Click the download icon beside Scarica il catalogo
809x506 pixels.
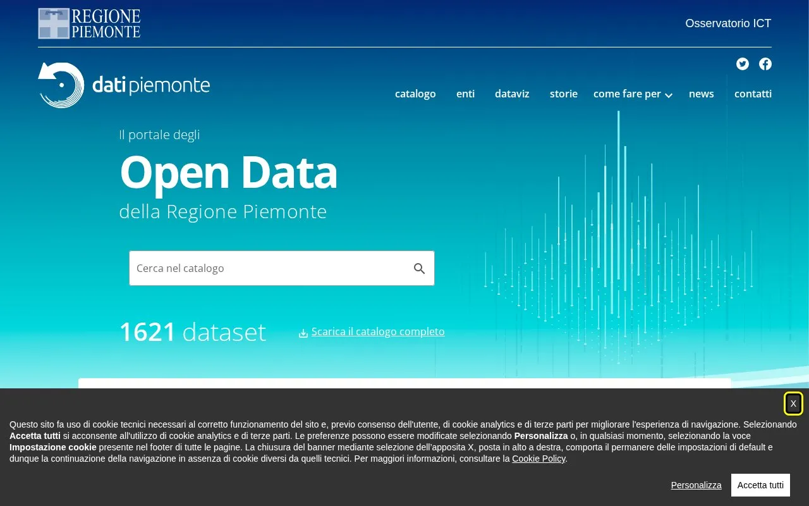pos(303,333)
